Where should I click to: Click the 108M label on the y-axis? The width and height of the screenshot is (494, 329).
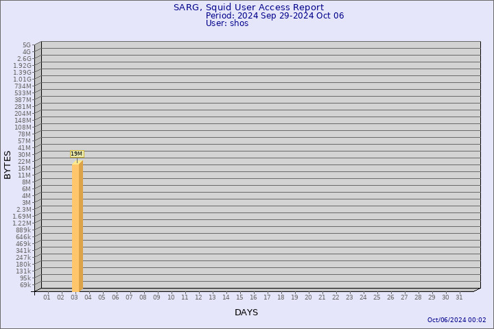(x=23, y=127)
